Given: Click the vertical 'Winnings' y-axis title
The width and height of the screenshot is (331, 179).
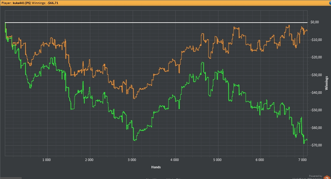Looking at the screenshot, I should click(327, 83).
